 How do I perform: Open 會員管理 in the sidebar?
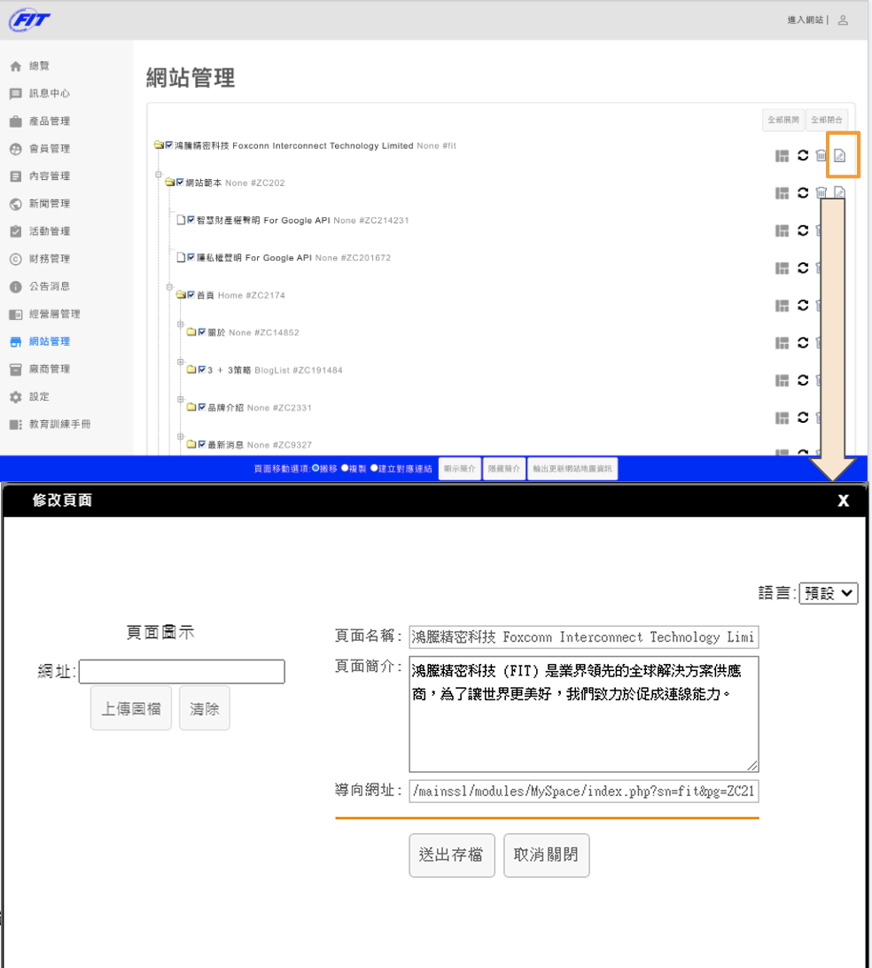click(50, 149)
